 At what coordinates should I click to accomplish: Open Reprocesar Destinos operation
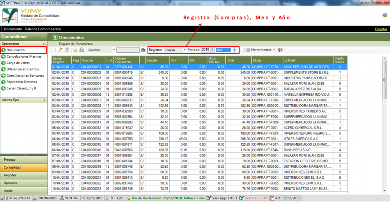tap(21, 82)
